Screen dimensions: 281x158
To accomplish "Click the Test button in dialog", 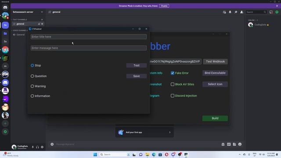I will click(x=137, y=65).
